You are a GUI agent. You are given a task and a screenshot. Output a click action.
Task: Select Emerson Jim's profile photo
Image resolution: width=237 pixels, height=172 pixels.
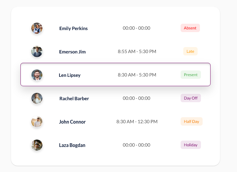37,51
